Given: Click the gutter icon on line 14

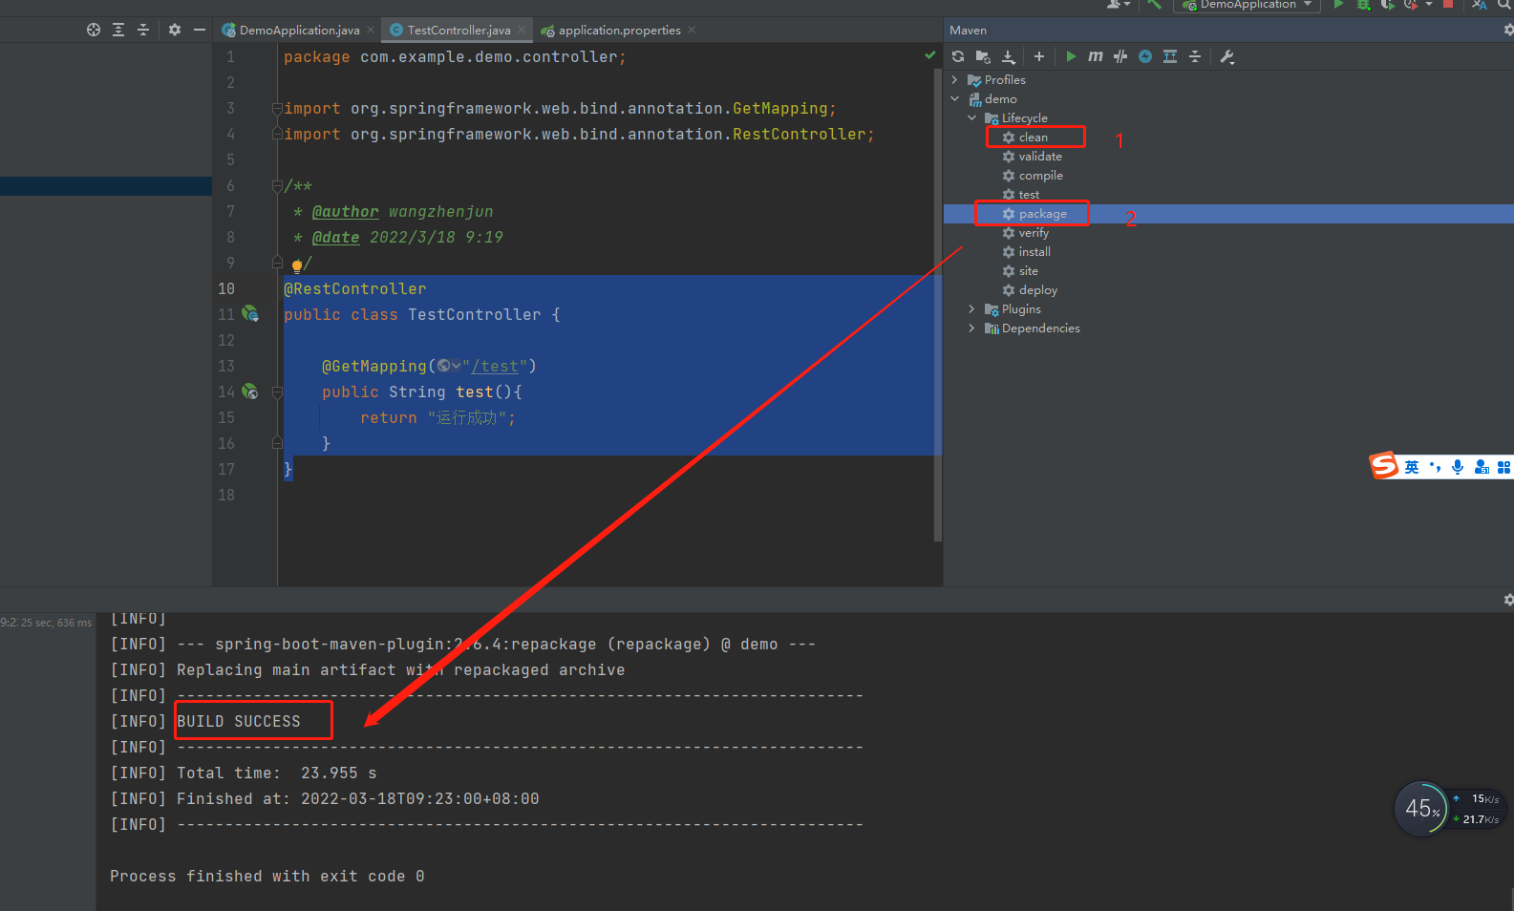Looking at the screenshot, I should click(x=250, y=391).
